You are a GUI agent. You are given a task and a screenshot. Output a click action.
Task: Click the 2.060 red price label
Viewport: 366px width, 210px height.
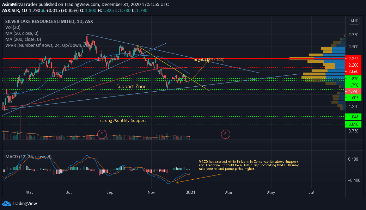pos(353,72)
